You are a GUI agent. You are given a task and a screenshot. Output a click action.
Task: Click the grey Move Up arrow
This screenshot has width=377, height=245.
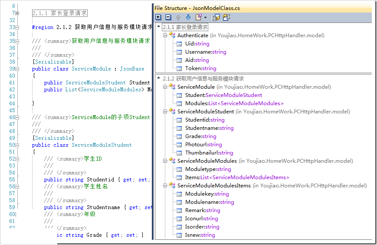178,17
